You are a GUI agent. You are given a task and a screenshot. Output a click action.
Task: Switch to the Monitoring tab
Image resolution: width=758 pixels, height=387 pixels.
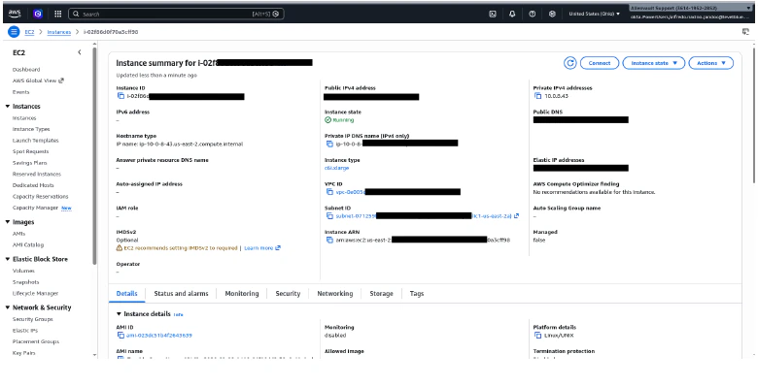point(242,293)
